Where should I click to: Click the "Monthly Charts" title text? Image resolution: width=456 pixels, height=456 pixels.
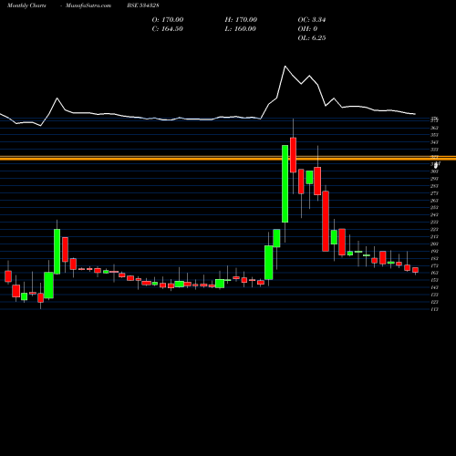point(26,5)
